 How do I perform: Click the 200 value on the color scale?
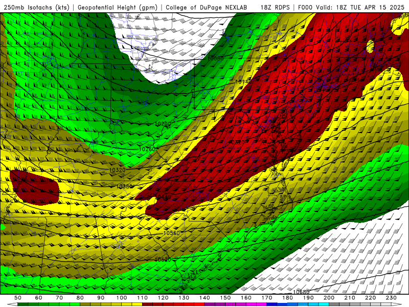tap(329, 298)
